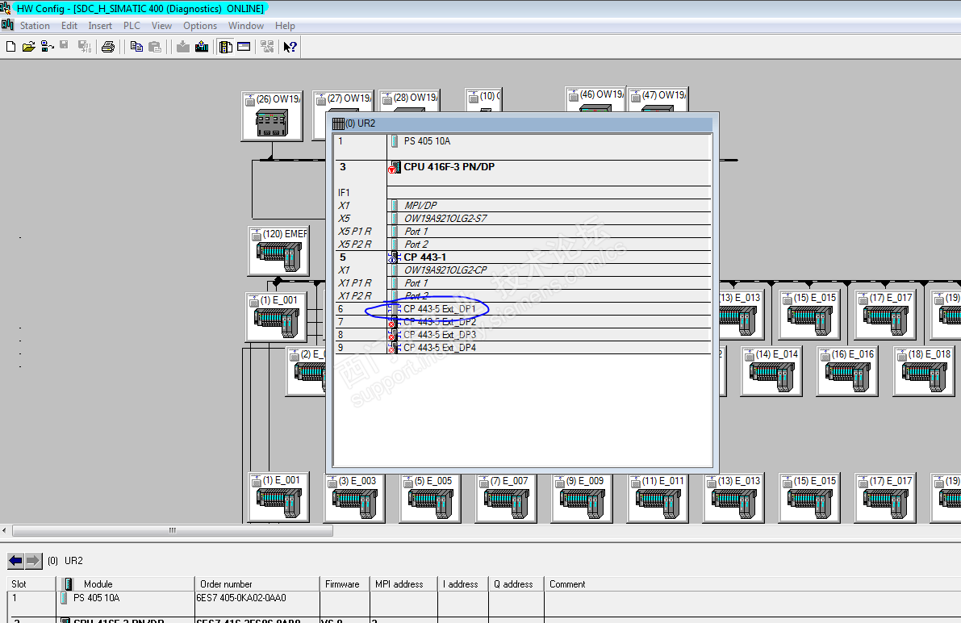The image size is (961, 623).
Task: Select the (26) OW19 switch station icon
Action: pos(271,116)
